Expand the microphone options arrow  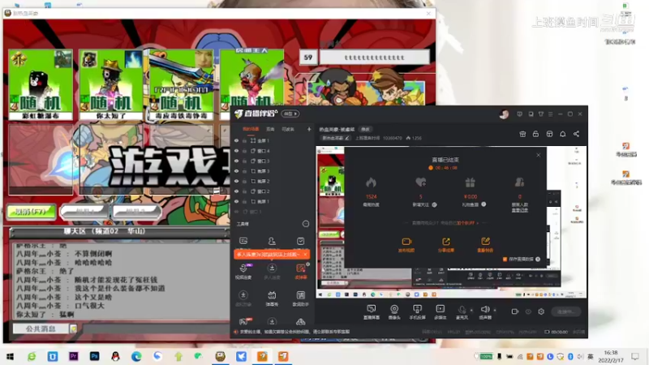(471, 311)
